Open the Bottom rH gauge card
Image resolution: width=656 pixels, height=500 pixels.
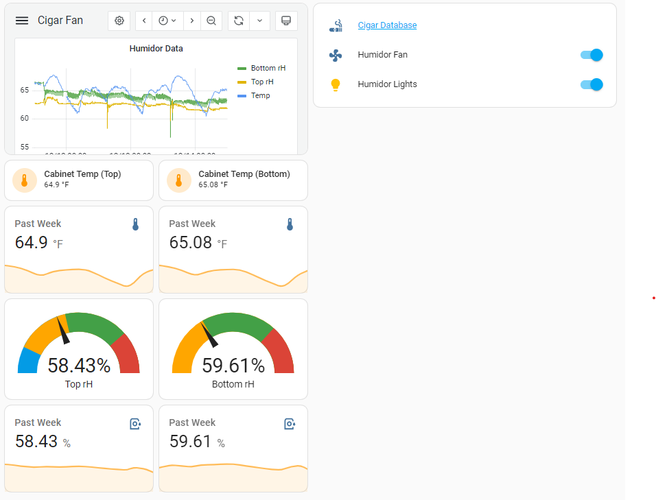coord(233,349)
